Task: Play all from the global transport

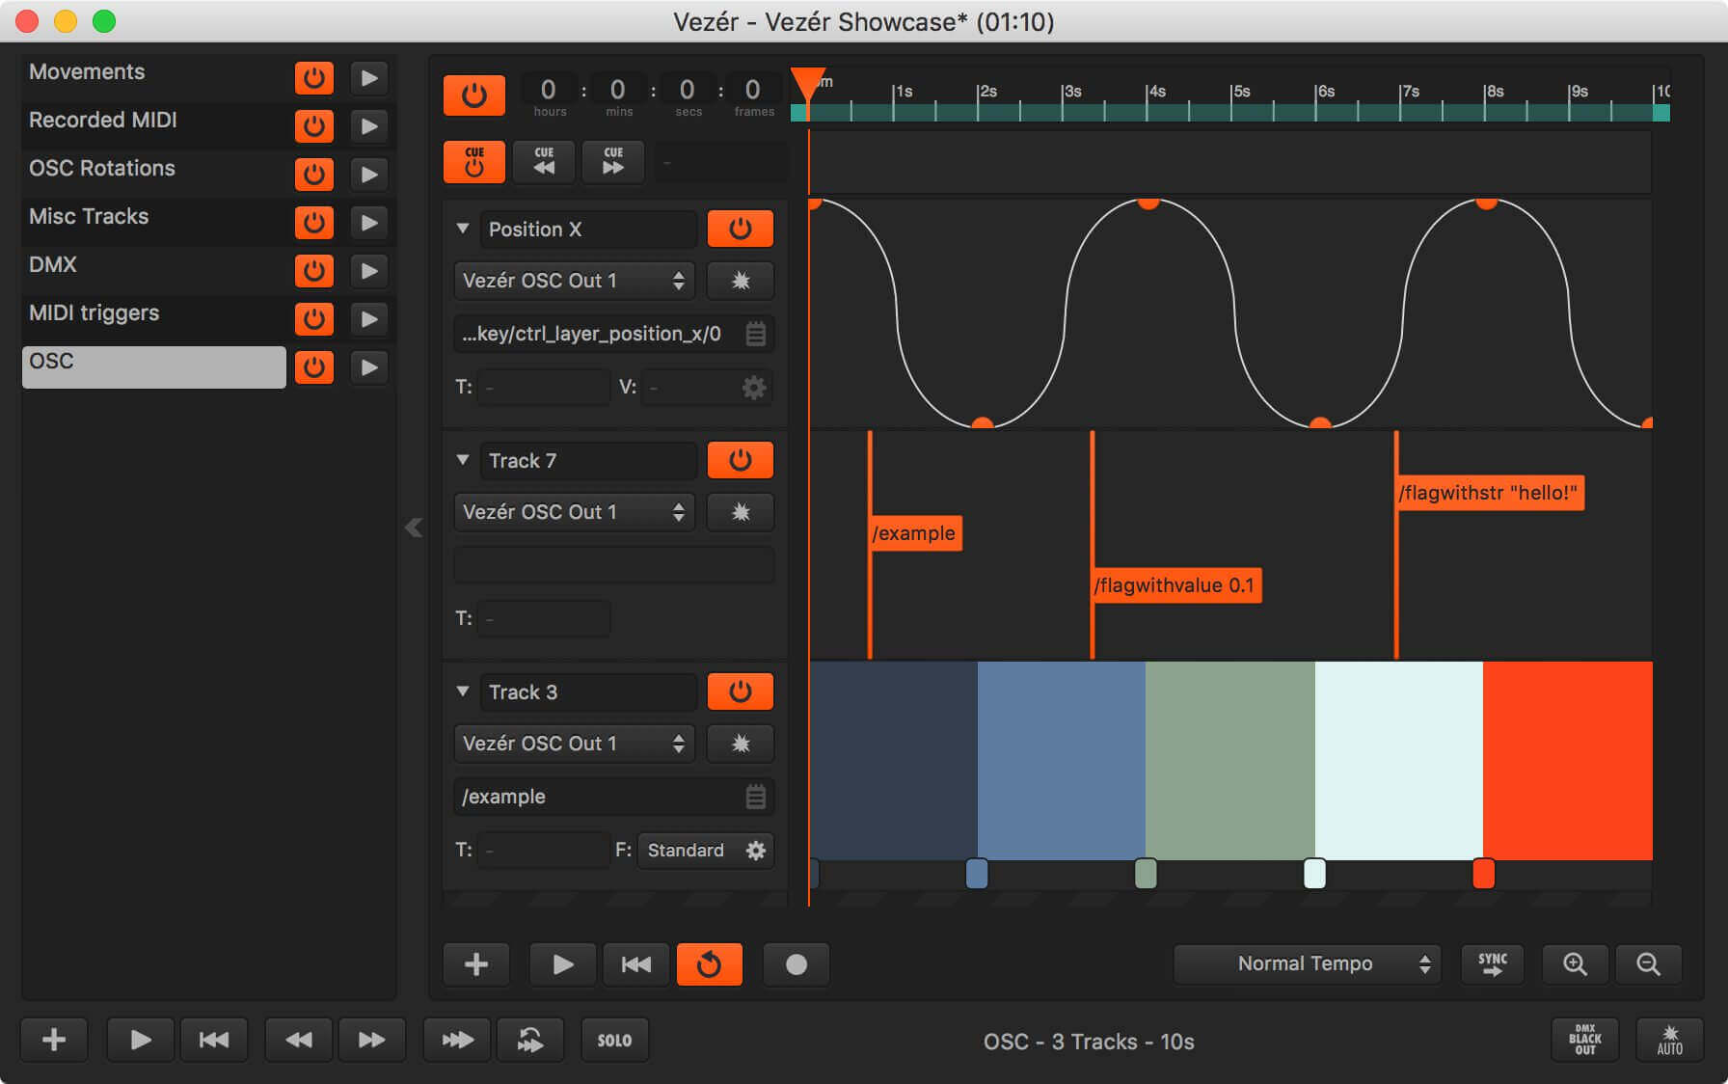Action: 141,1040
